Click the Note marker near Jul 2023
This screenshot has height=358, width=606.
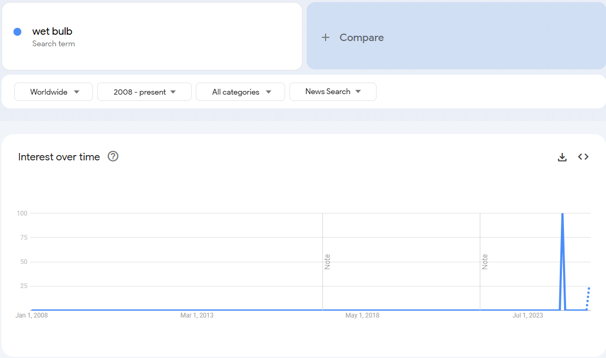[485, 262]
